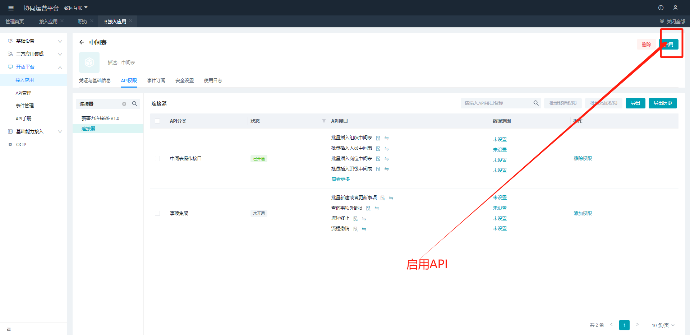
Task: Select the API权限 tab
Action: click(x=129, y=81)
